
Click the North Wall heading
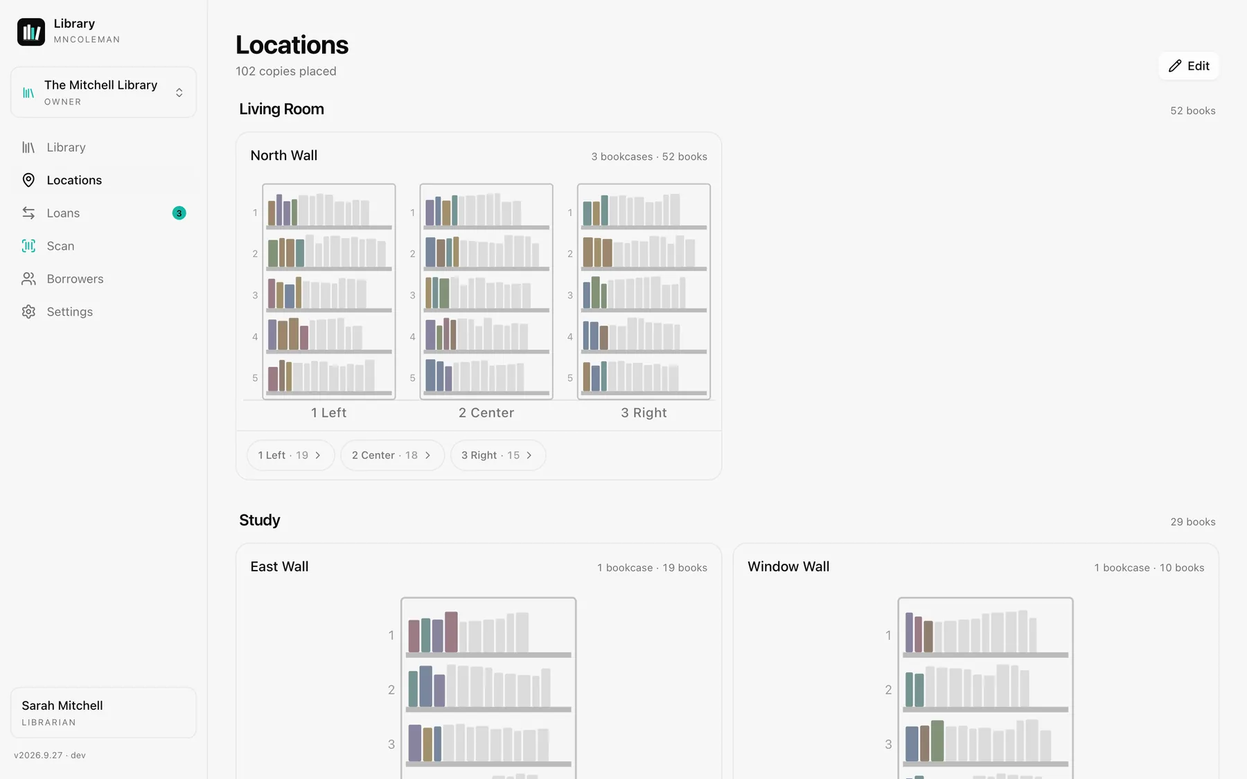pyautogui.click(x=284, y=156)
